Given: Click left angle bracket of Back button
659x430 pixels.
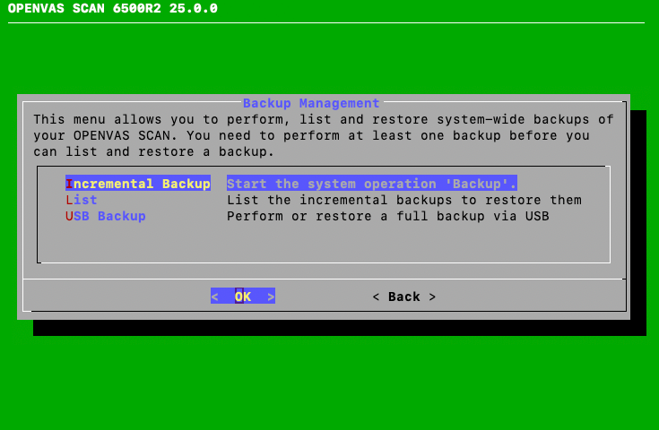Looking at the screenshot, I should 376,297.
